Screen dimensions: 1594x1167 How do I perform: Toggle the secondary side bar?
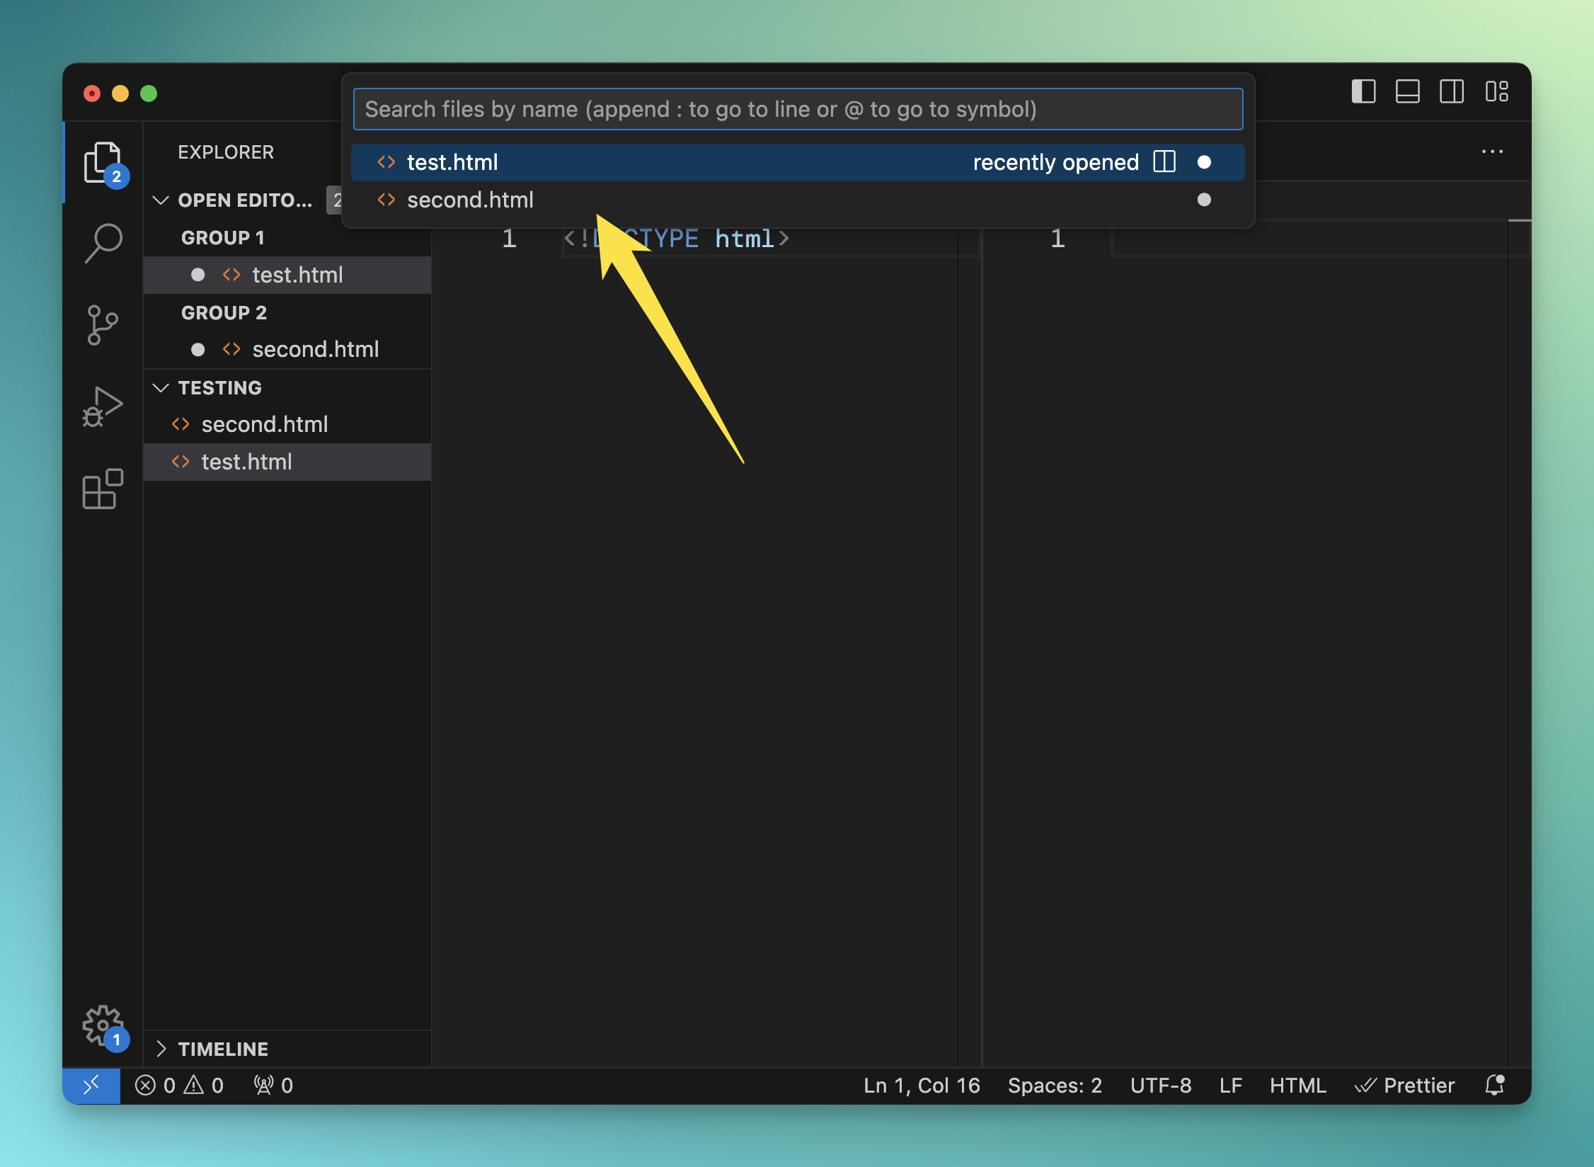pos(1451,92)
